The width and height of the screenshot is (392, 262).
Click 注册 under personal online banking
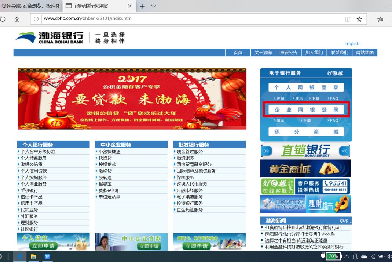279,98
